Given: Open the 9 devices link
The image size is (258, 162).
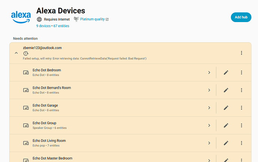Looking at the screenshot, I should [x=43, y=26].
